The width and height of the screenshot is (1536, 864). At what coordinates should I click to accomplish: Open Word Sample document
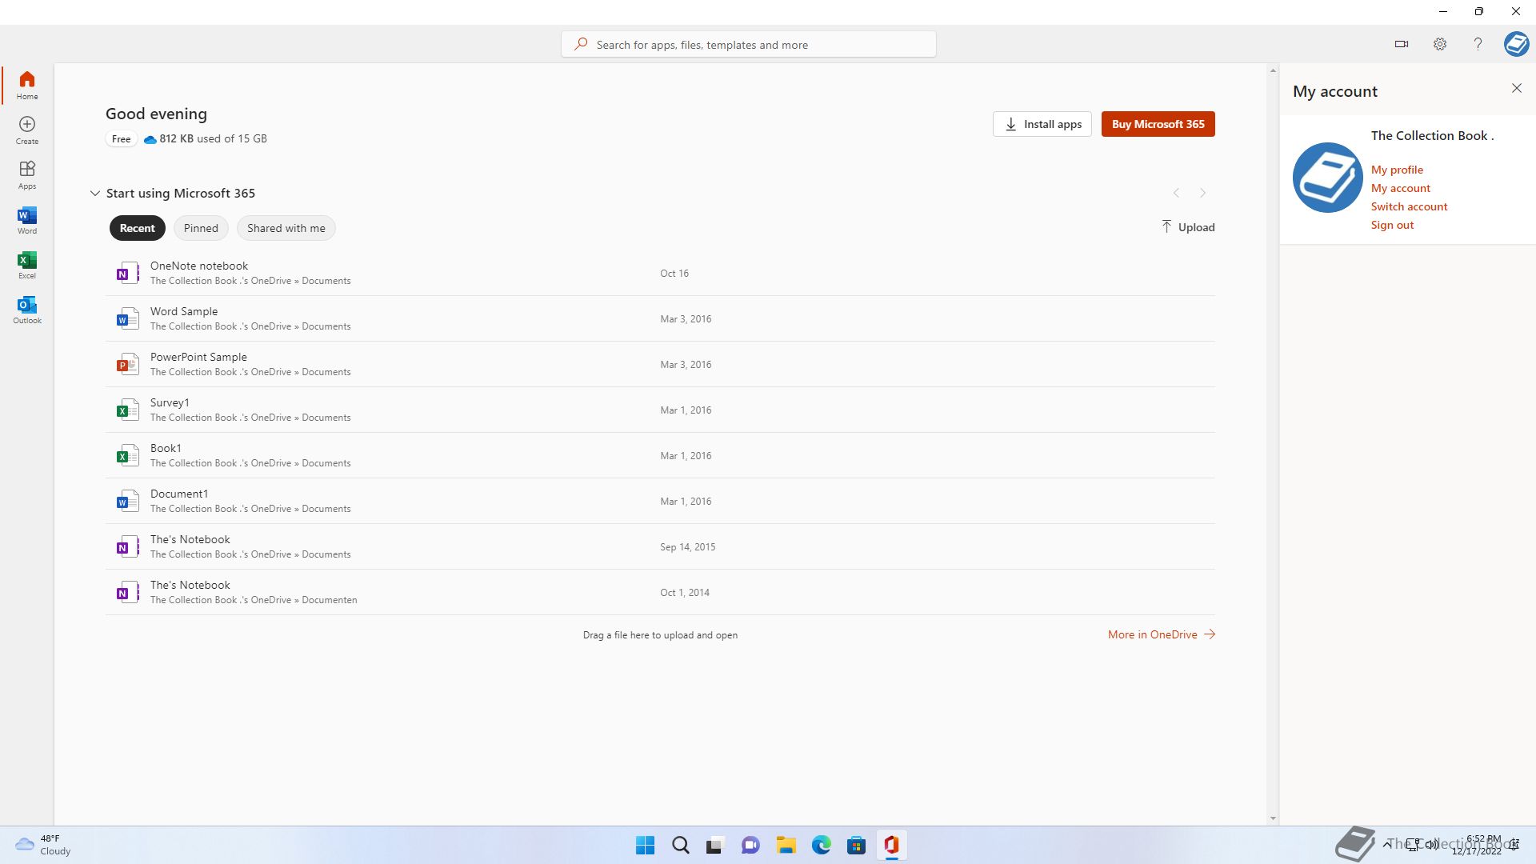[x=660, y=319]
